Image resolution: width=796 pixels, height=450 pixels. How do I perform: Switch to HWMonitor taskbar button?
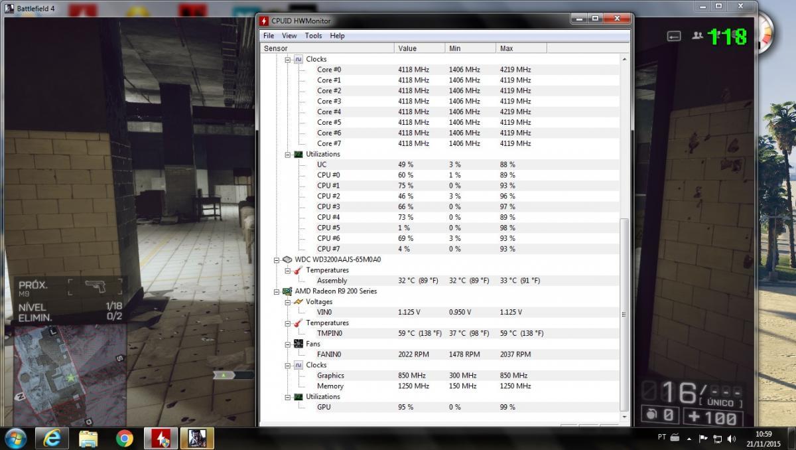coord(161,437)
